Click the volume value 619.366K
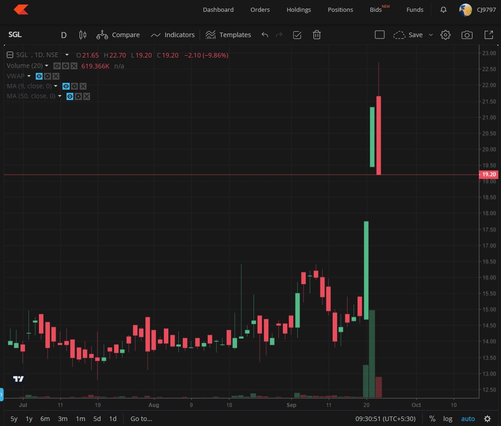Viewport: 501px width, 426px height. click(95, 66)
